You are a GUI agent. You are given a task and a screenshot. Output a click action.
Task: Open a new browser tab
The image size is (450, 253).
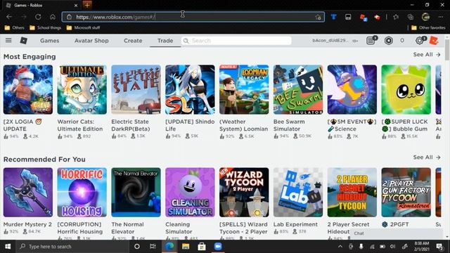coord(87,5)
